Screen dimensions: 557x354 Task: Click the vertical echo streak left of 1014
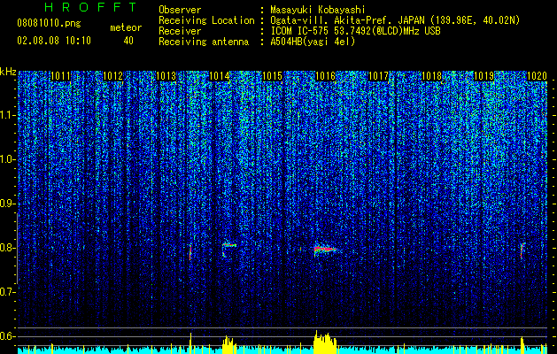(x=190, y=251)
